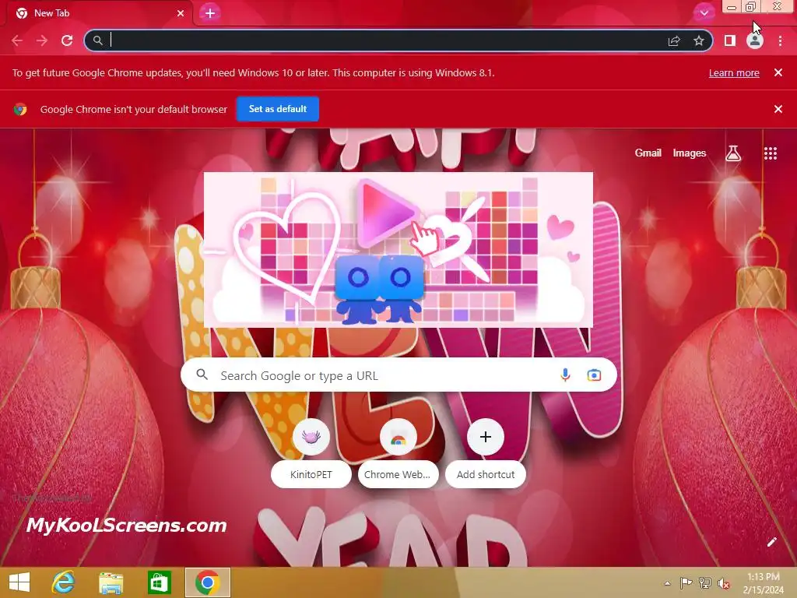The image size is (797, 598).
Task: Show hidden system tray icons arrow
Action: pos(667,583)
